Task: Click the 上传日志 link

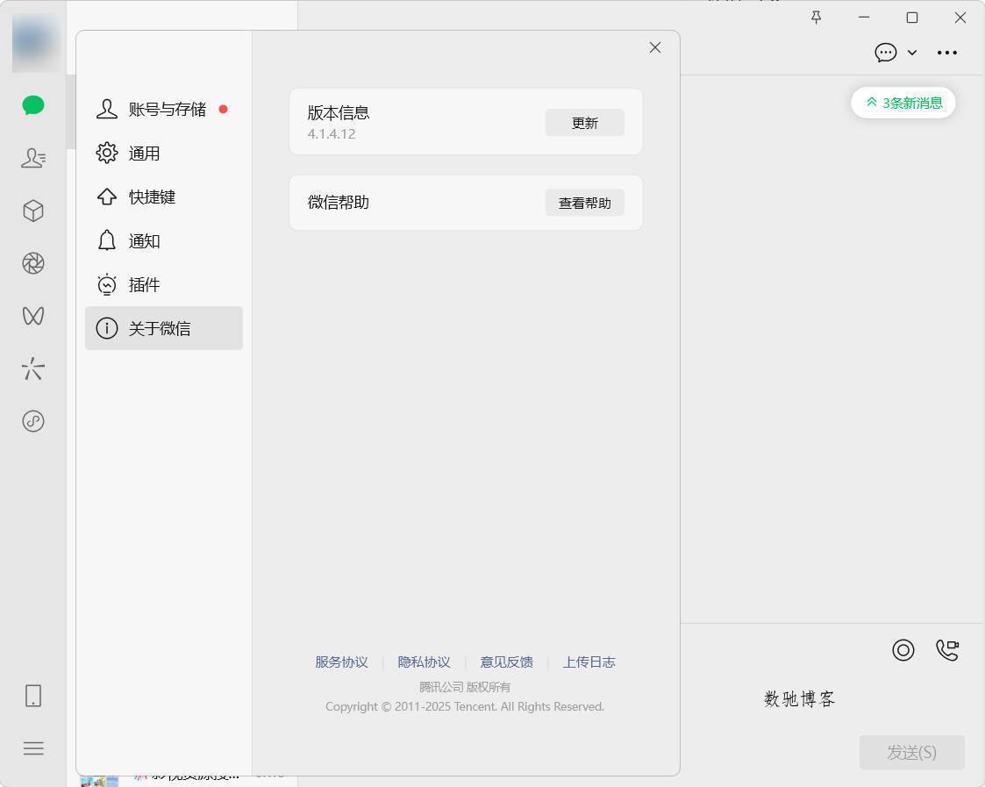Action: pos(589,662)
